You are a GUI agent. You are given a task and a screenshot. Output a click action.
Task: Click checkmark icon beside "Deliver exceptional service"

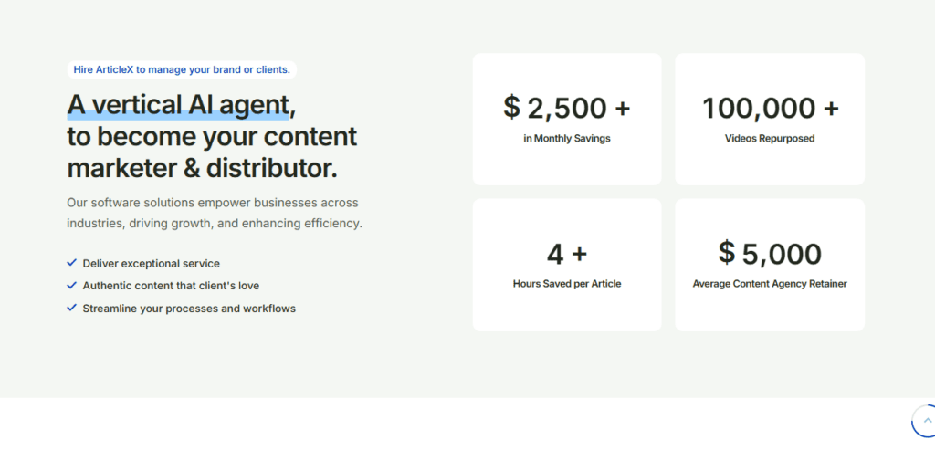[71, 263]
